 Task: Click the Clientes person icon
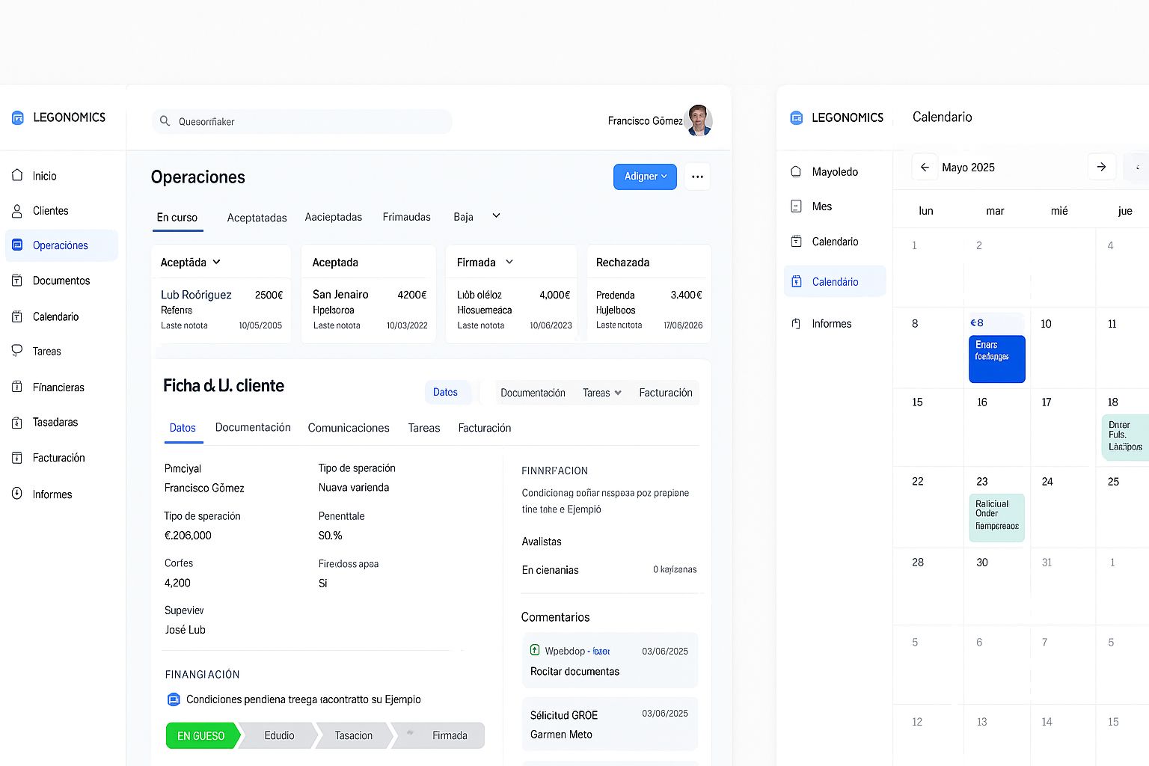tap(17, 211)
